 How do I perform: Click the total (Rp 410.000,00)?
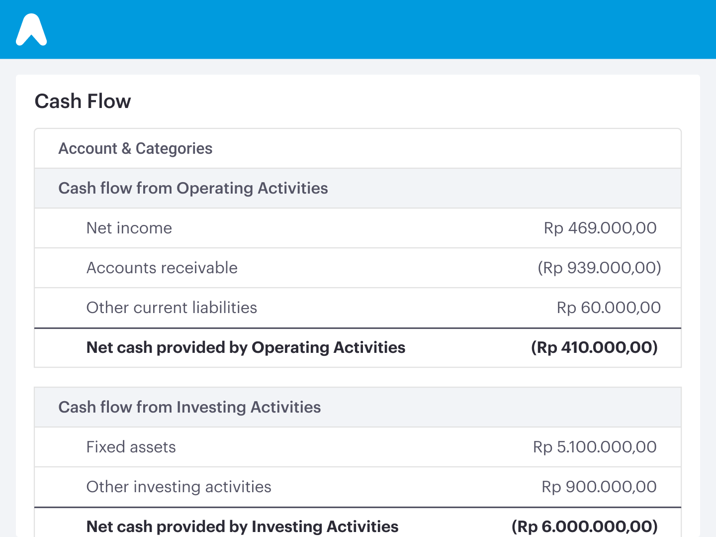click(x=594, y=347)
